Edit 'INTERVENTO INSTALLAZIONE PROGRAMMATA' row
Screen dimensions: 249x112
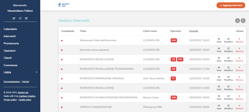pyautogui.click(x=228, y=69)
